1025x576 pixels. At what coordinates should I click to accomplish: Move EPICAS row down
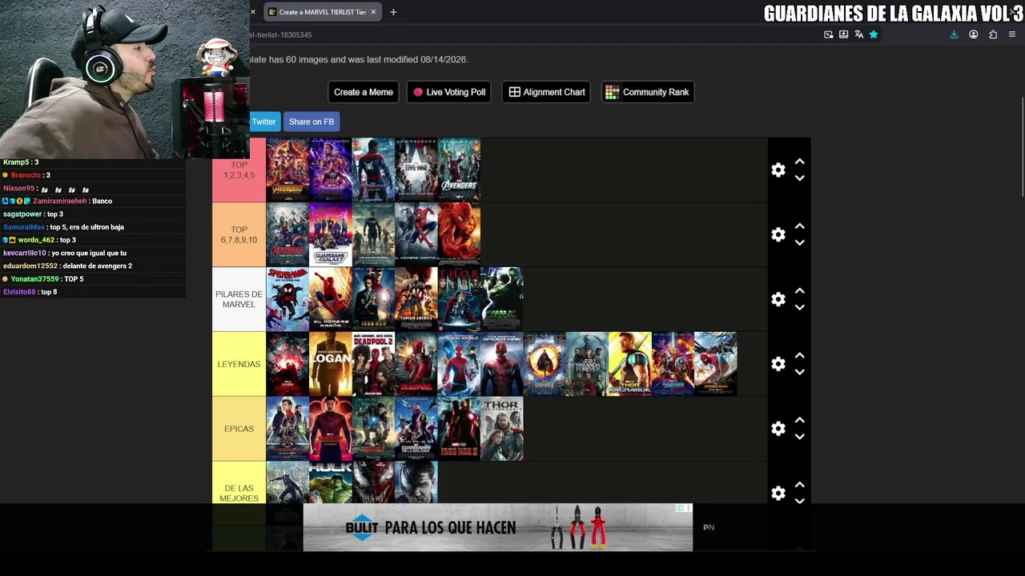tap(799, 437)
